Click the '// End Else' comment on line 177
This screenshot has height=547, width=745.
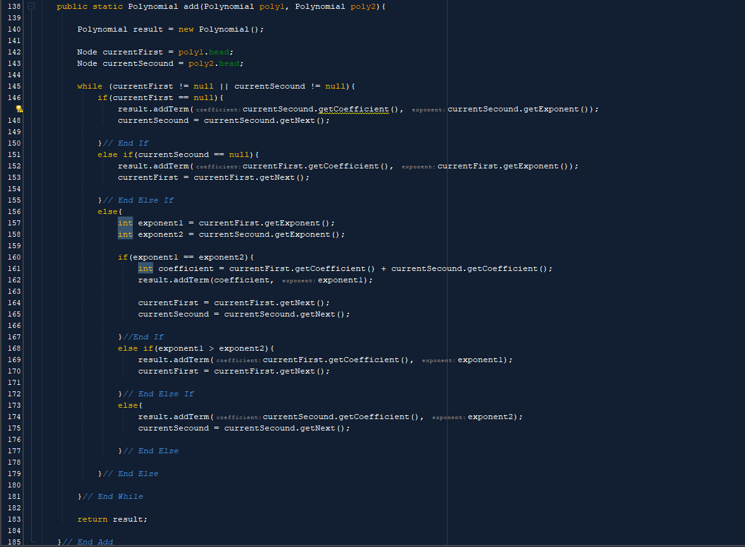click(151, 451)
